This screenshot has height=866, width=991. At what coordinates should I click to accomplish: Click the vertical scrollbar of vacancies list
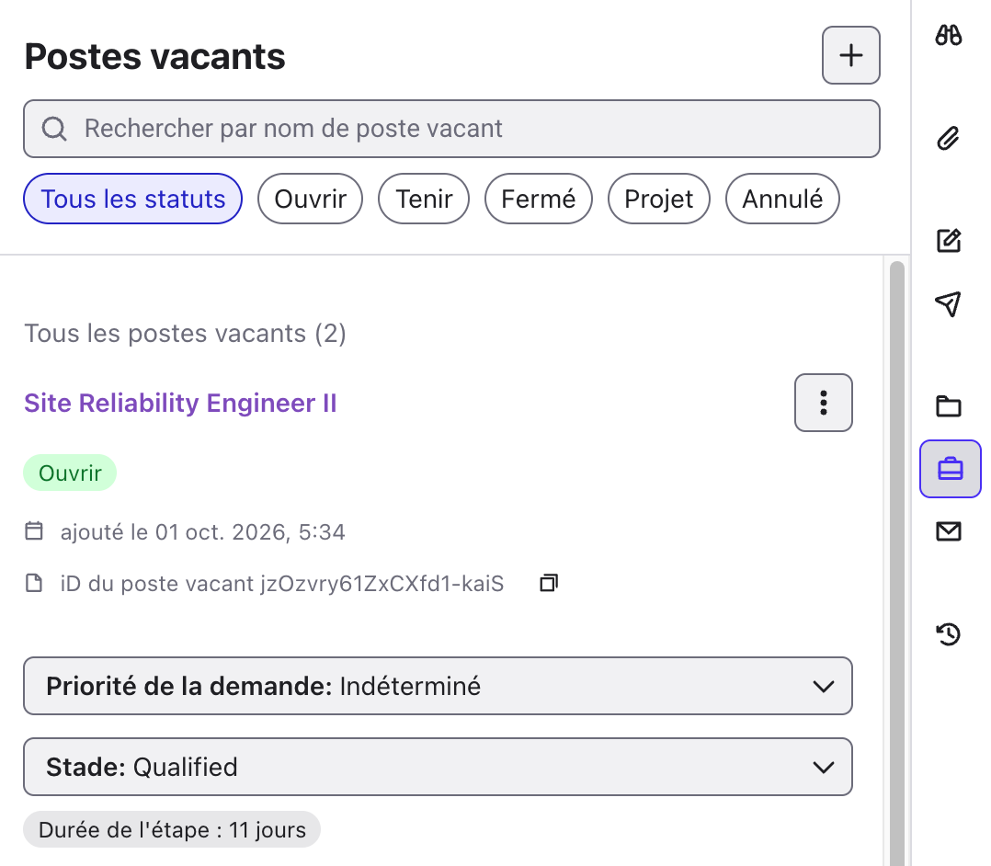897,563
